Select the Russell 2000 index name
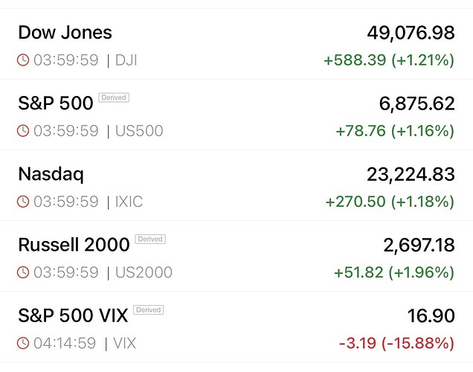The height and width of the screenshot is (372, 473). coord(74,245)
